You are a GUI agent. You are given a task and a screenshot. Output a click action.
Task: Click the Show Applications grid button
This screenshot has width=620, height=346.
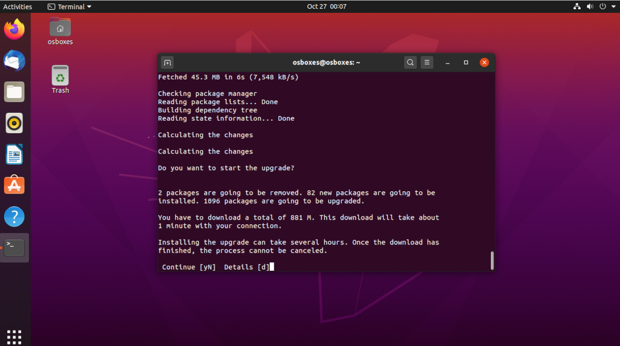14,336
